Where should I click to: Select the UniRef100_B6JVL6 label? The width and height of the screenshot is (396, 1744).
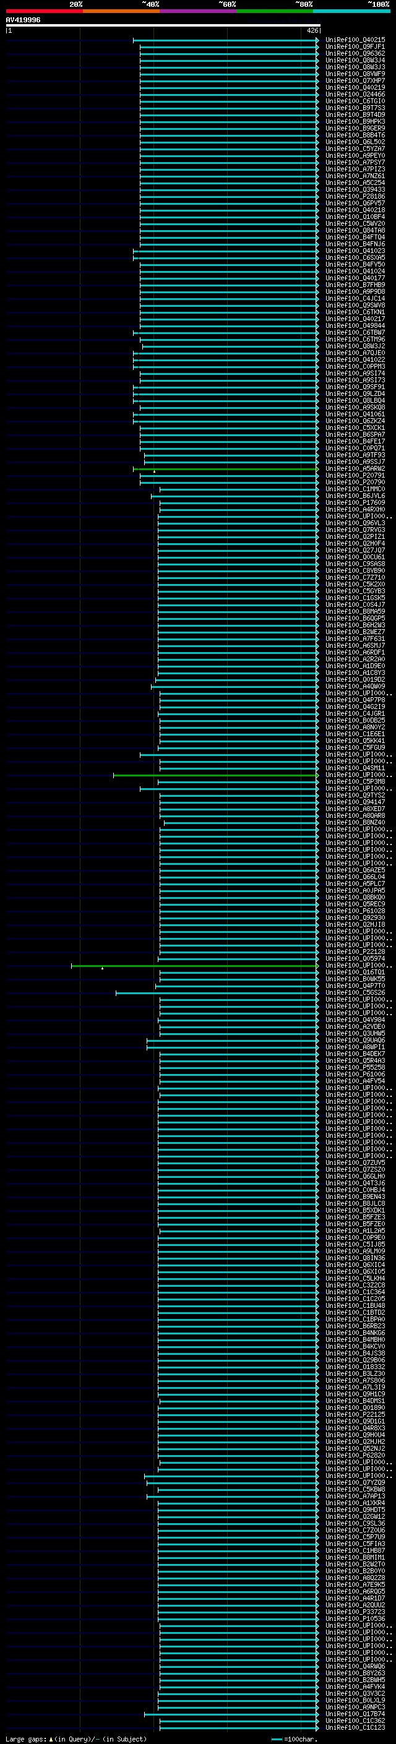[355, 496]
